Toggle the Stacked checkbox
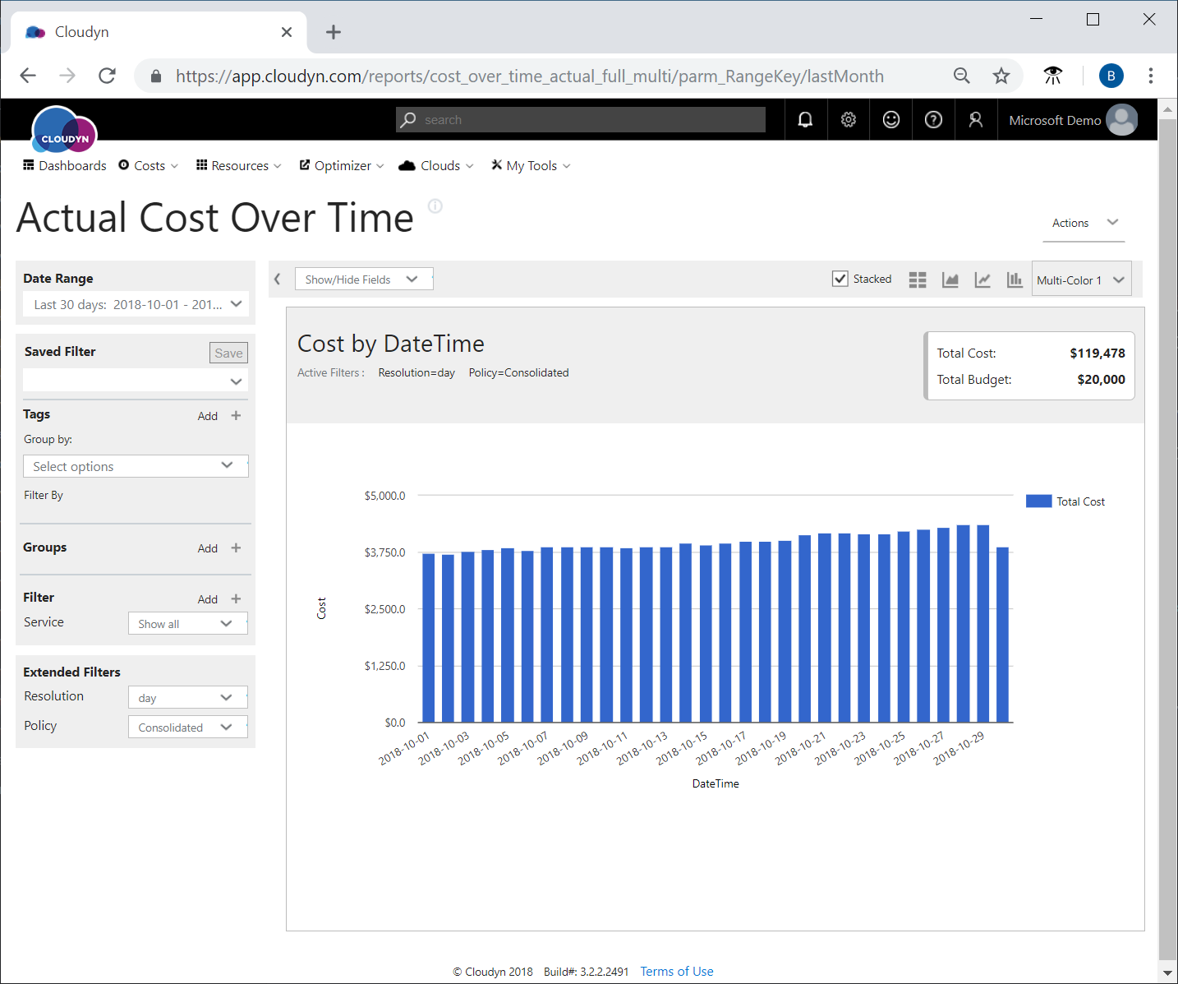 click(840, 279)
